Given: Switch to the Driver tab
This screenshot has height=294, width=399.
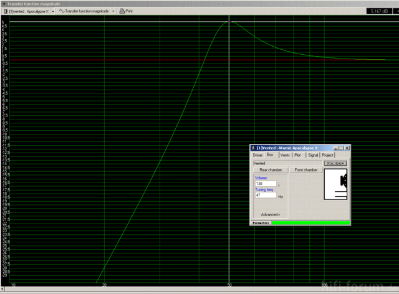Looking at the screenshot, I should (x=257, y=154).
